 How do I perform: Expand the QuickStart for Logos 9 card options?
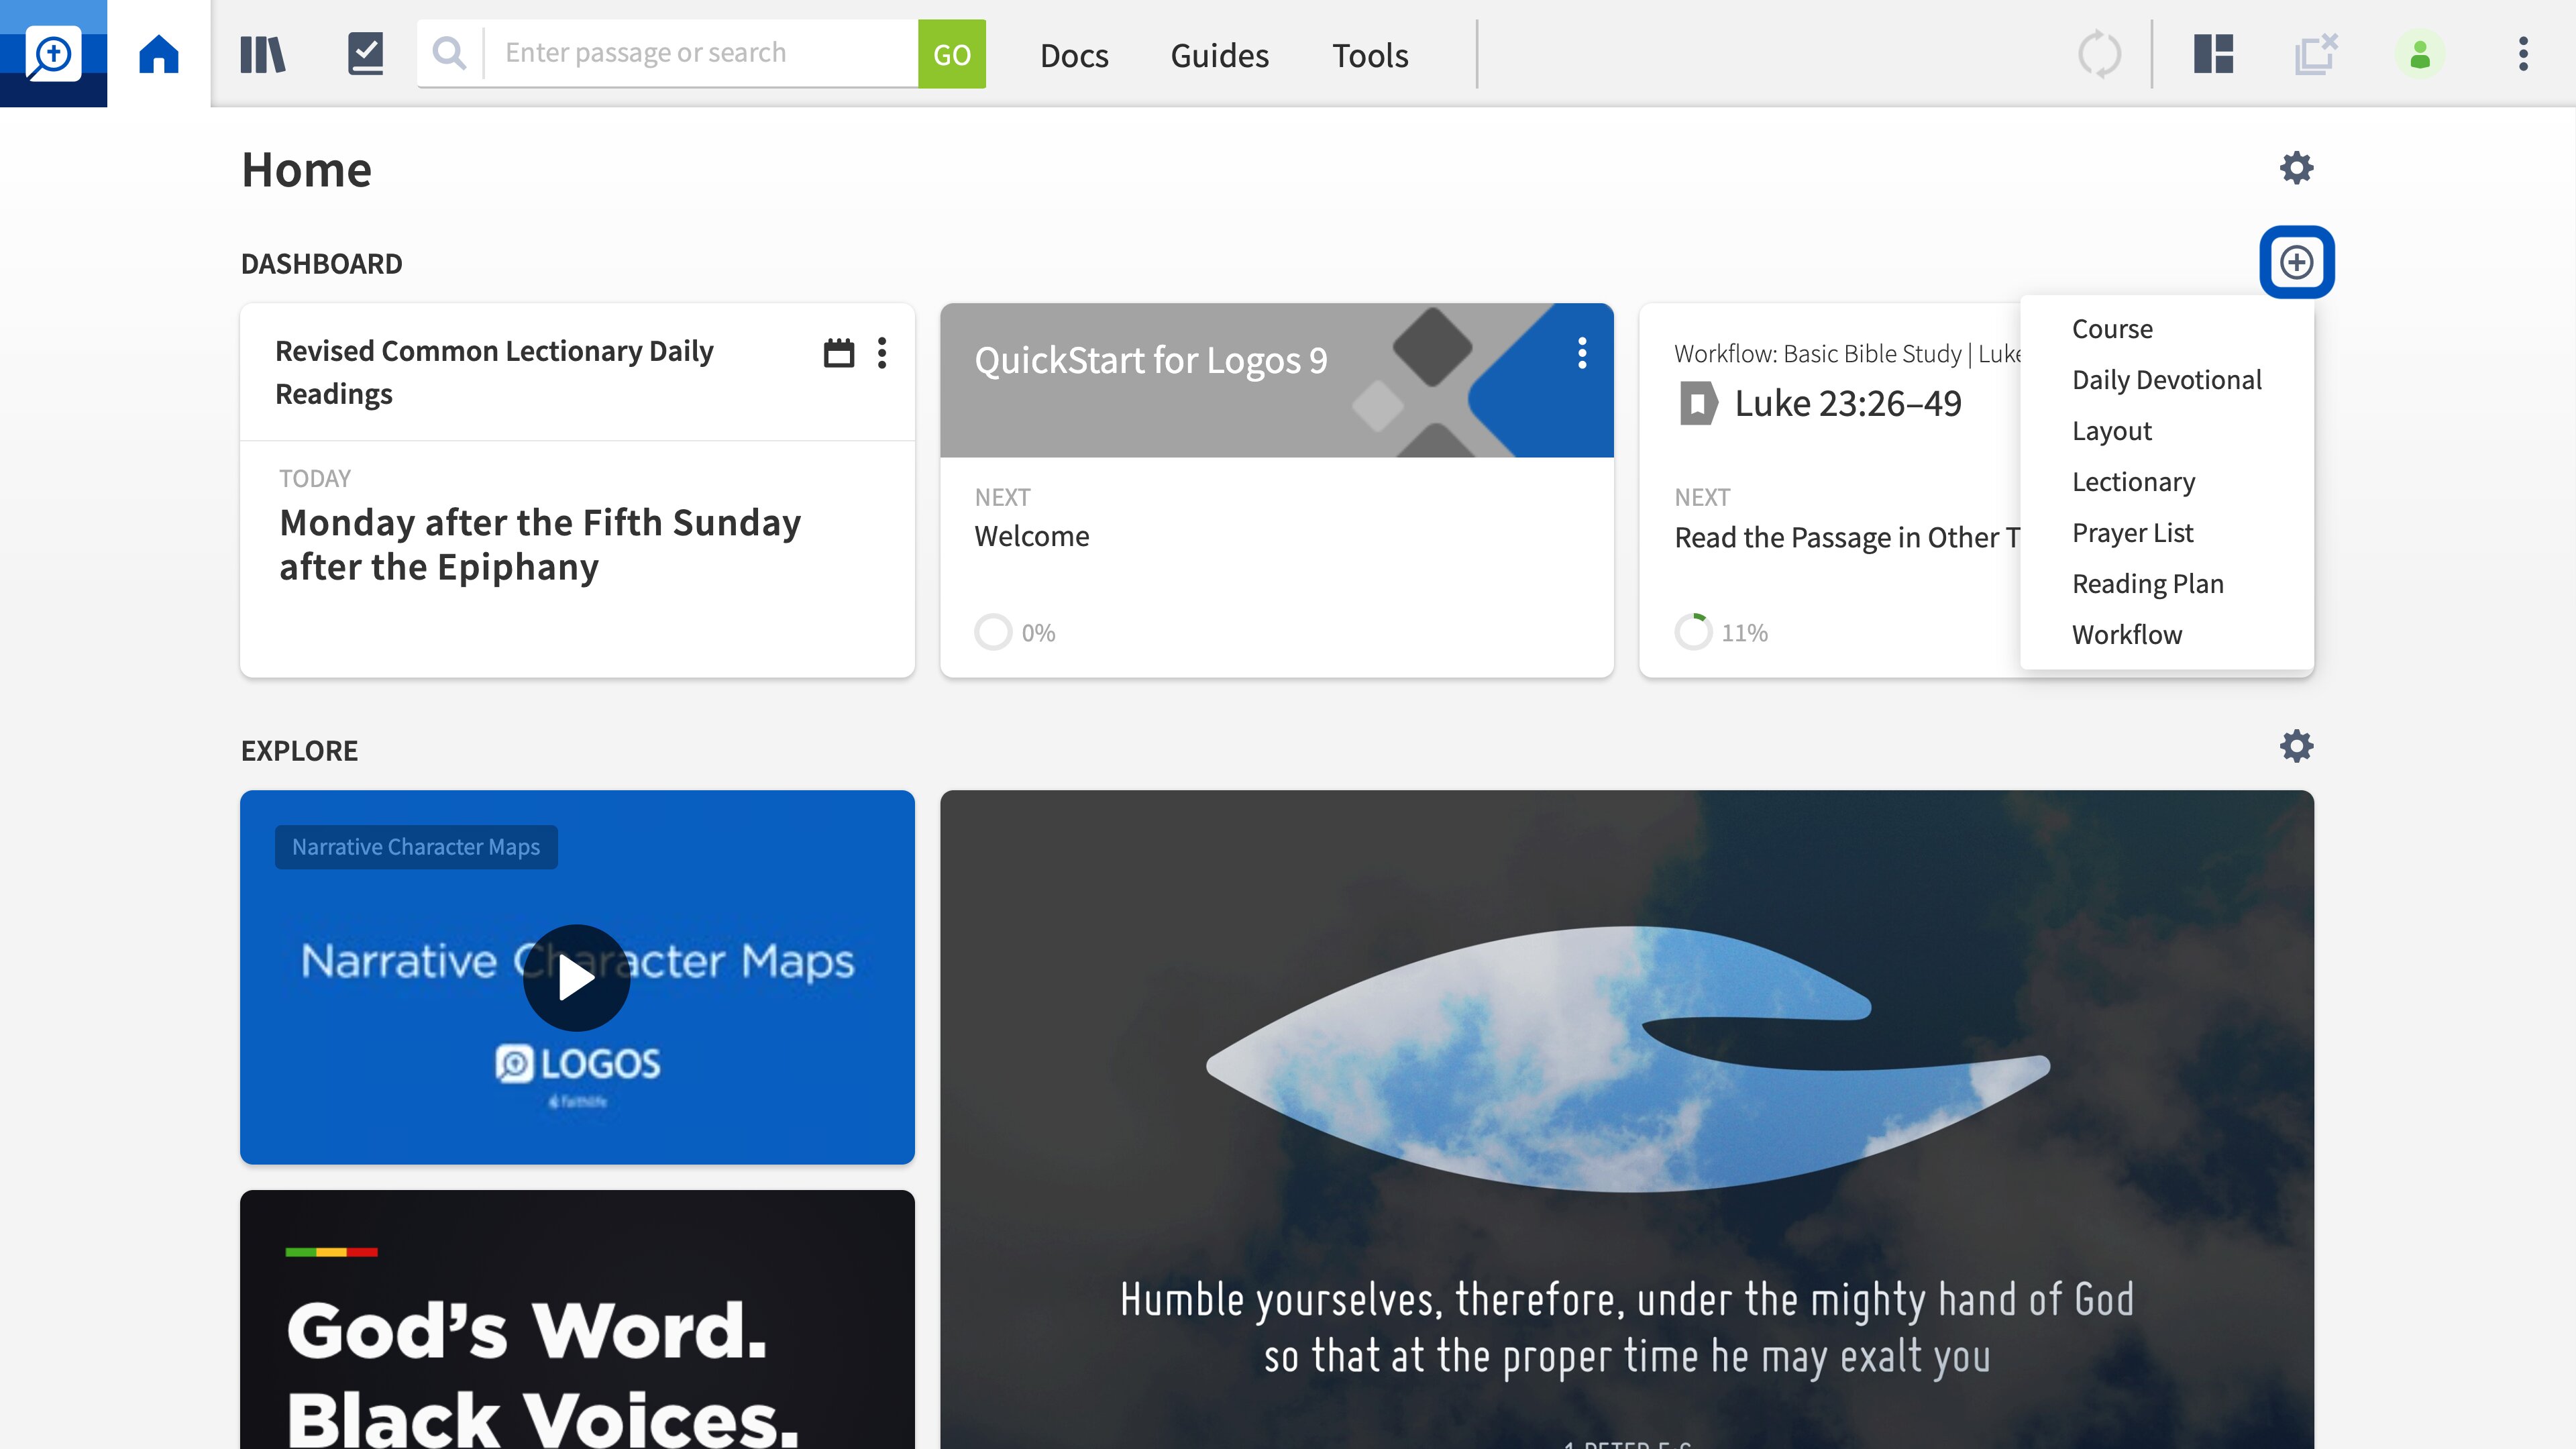click(x=1580, y=354)
